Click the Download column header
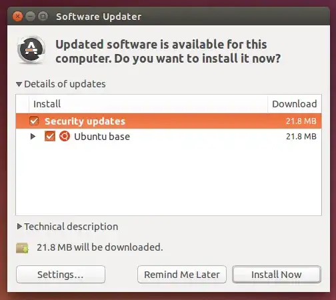The height and width of the screenshot is (300, 336). pos(295,104)
